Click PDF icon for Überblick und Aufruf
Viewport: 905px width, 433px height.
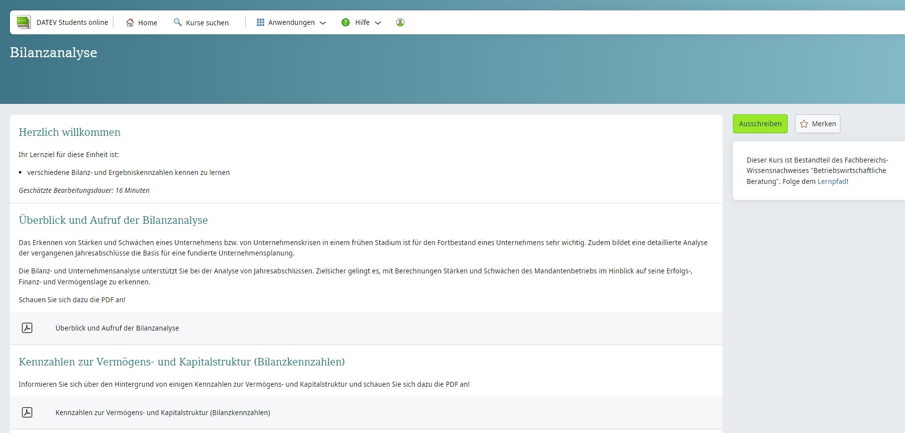pos(27,328)
